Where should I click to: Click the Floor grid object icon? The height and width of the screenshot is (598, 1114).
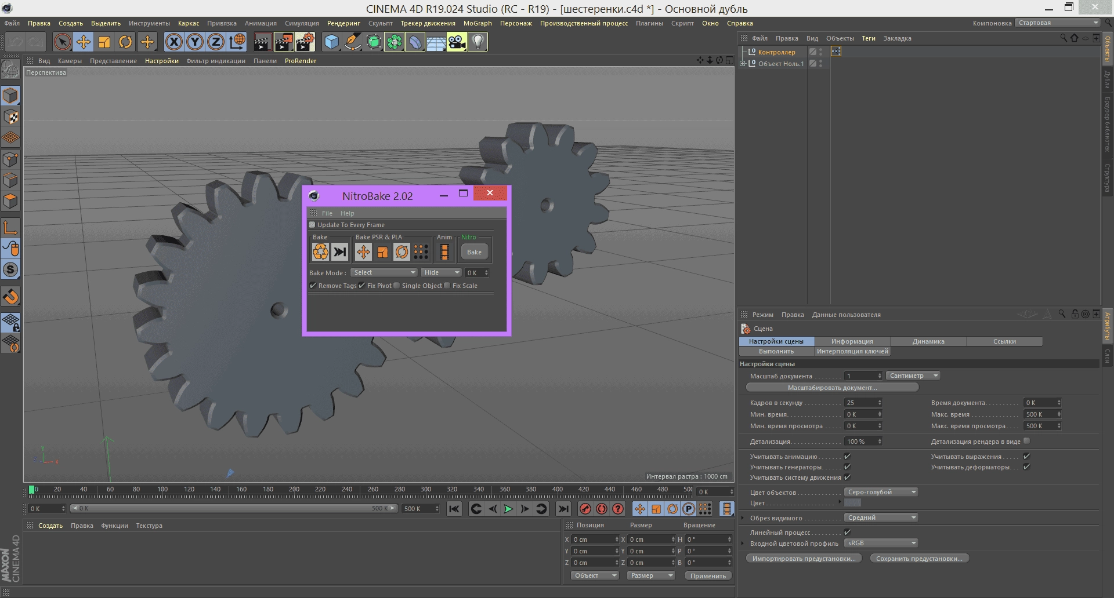pos(436,42)
